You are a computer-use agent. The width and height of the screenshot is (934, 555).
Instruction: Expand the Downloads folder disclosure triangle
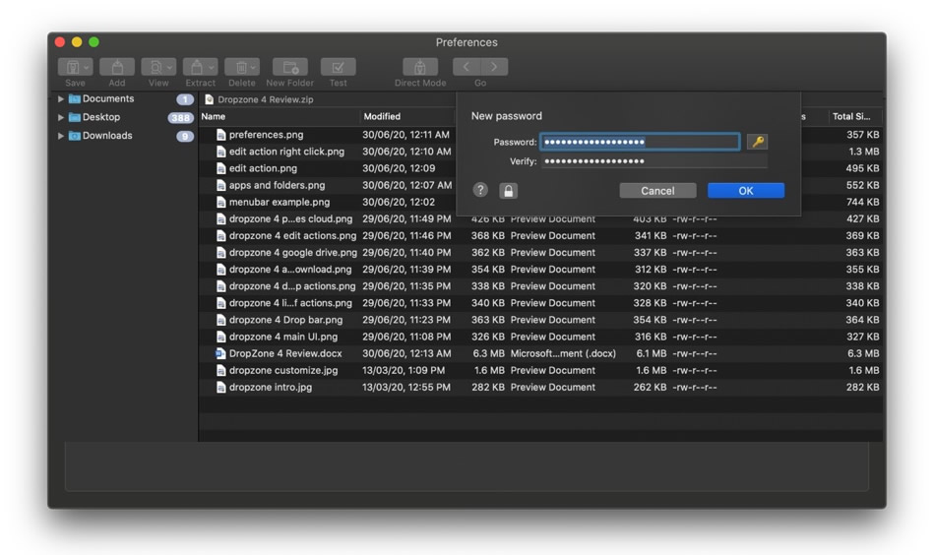click(61, 136)
